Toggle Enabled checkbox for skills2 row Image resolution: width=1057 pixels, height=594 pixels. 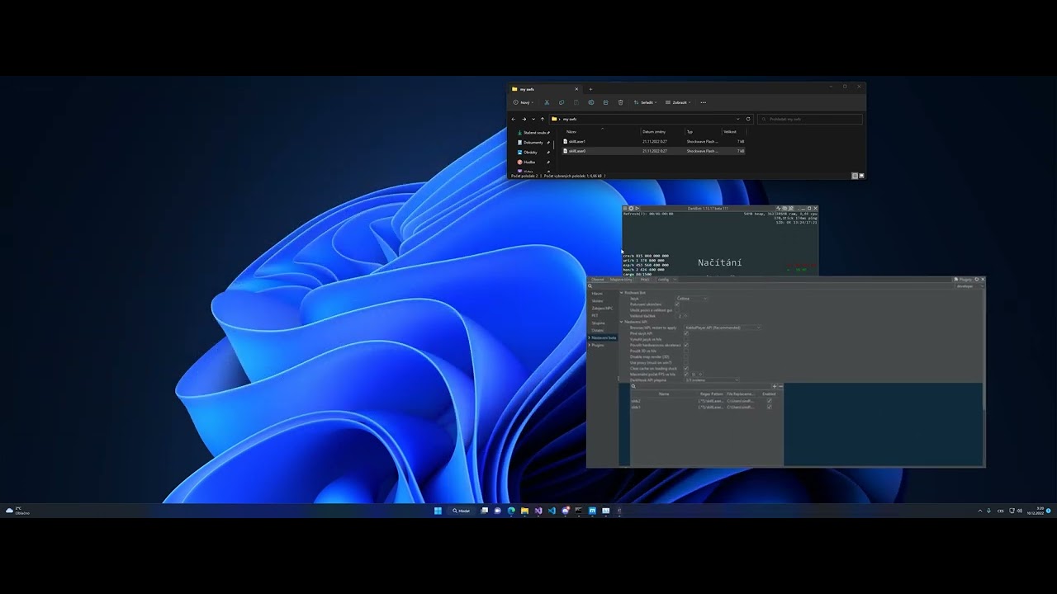point(770,401)
